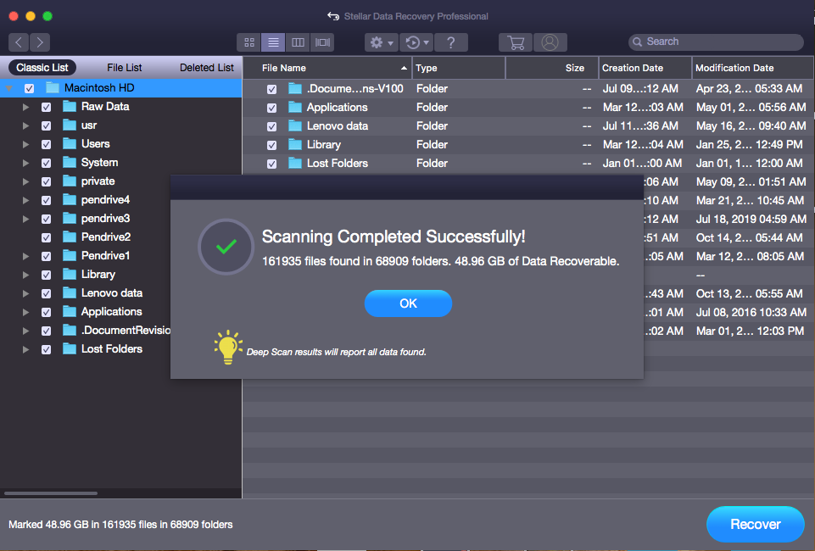This screenshot has height=551, width=815.
Task: Click the Search input field
Action: (721, 42)
